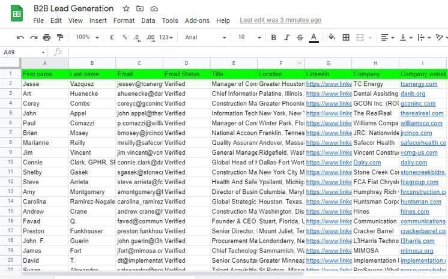Click the 'Last edit was 3 minutes ago' link

(x=280, y=20)
